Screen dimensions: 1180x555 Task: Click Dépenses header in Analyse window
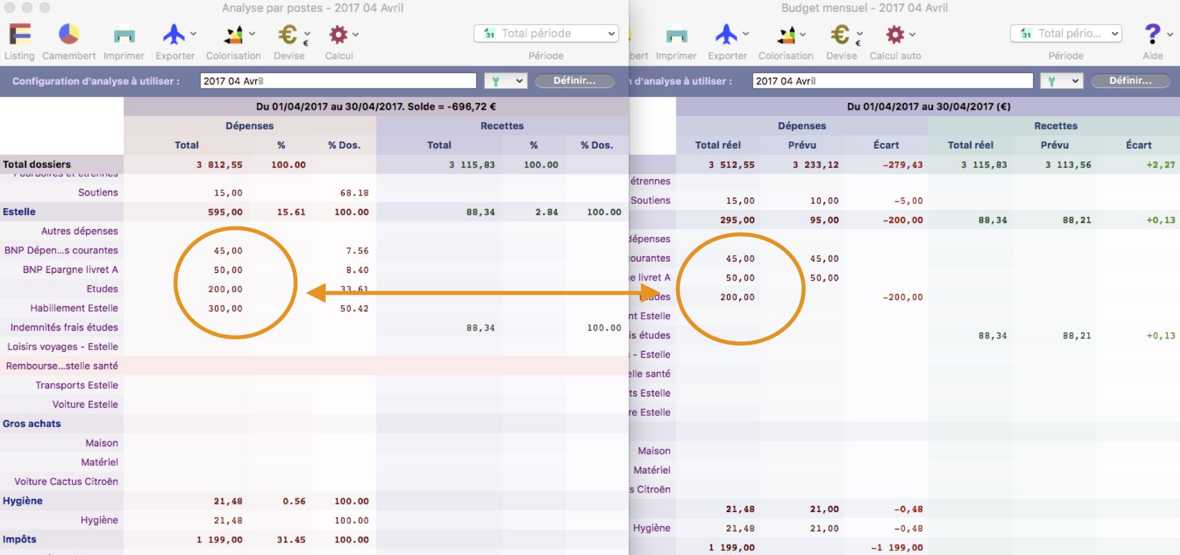pos(249,126)
